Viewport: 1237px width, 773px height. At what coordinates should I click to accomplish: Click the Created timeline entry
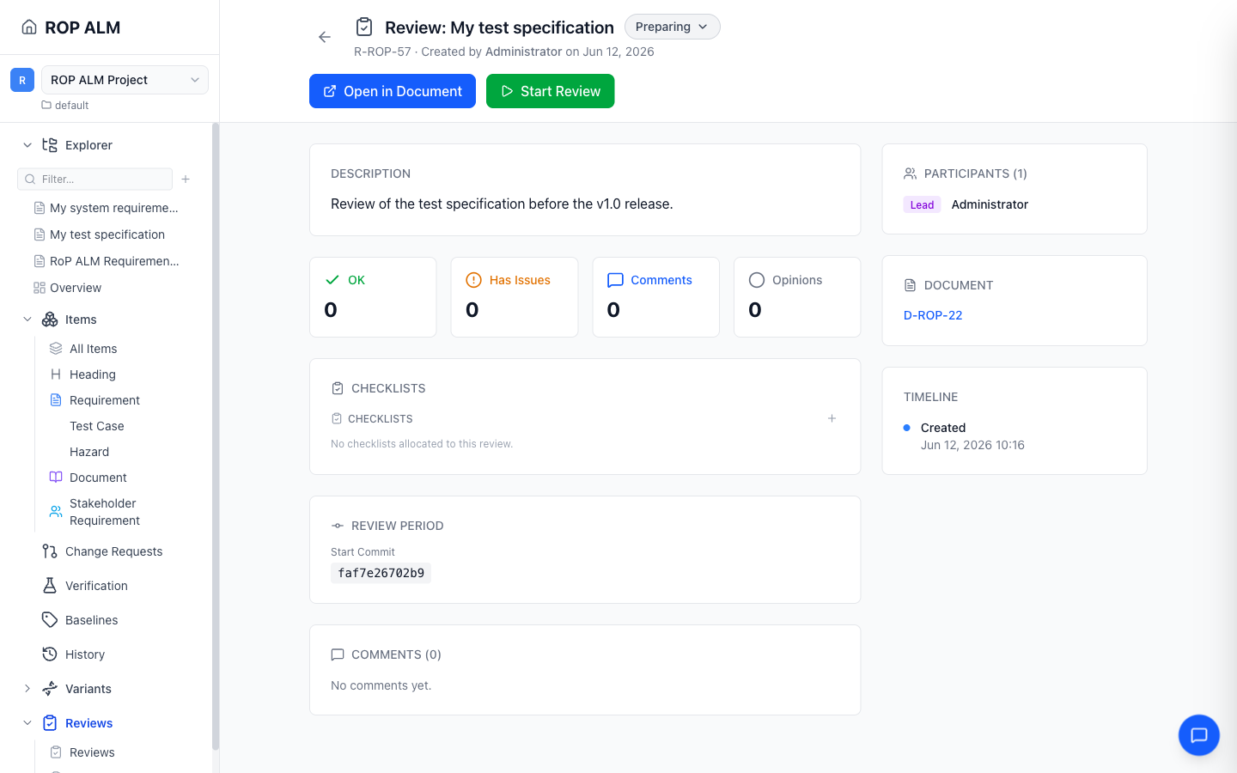point(943,428)
